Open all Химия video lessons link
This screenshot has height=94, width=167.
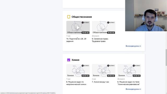click(x=133, y=89)
